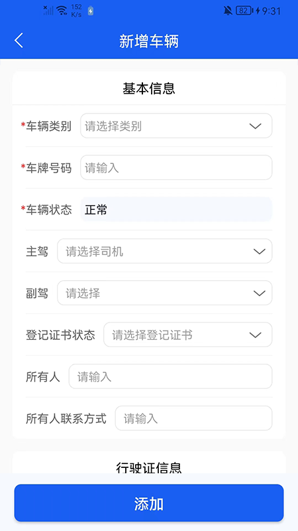Focus the 所有人联系方式 input field
The width and height of the screenshot is (298, 531).
(193, 418)
